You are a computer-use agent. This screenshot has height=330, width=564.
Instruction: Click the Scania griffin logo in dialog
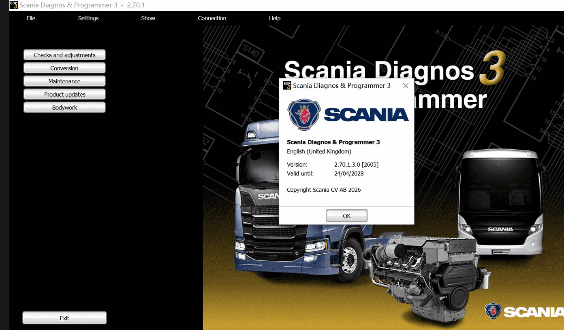(x=304, y=115)
